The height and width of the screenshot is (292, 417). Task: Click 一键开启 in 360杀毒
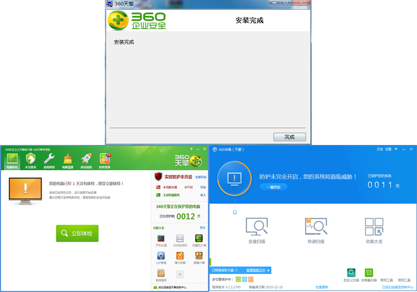pyautogui.click(x=274, y=187)
